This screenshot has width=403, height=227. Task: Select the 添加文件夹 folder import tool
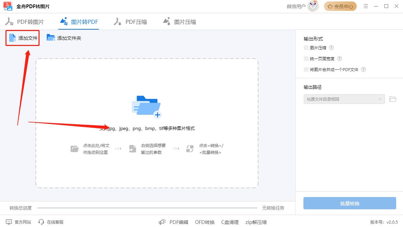[x=64, y=38]
